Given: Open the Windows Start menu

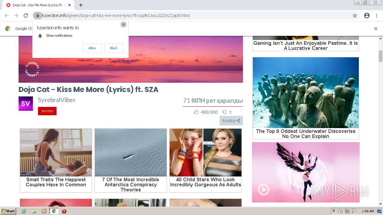Looking at the screenshot, I should click(8, 211).
